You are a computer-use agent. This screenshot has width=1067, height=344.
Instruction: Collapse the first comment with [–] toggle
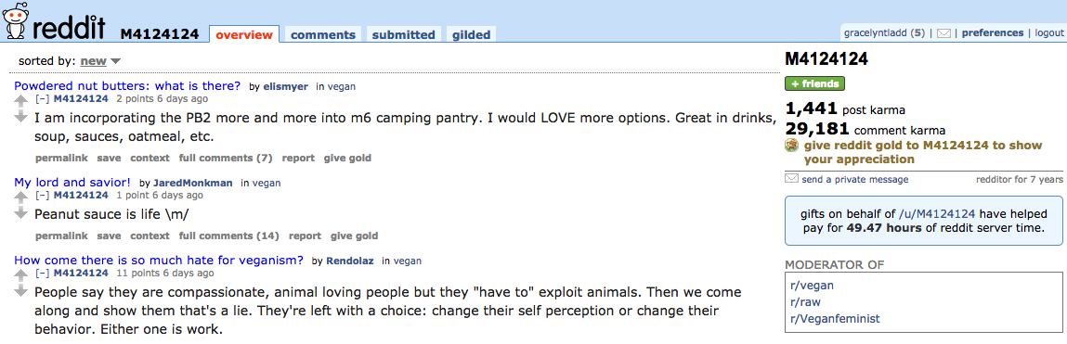point(42,98)
